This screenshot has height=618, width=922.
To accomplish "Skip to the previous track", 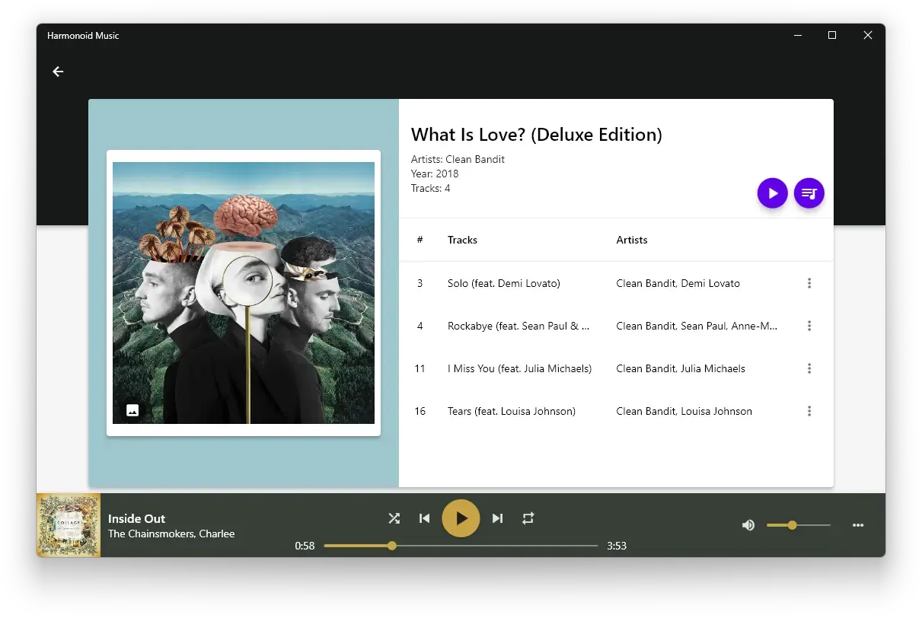I will click(424, 518).
